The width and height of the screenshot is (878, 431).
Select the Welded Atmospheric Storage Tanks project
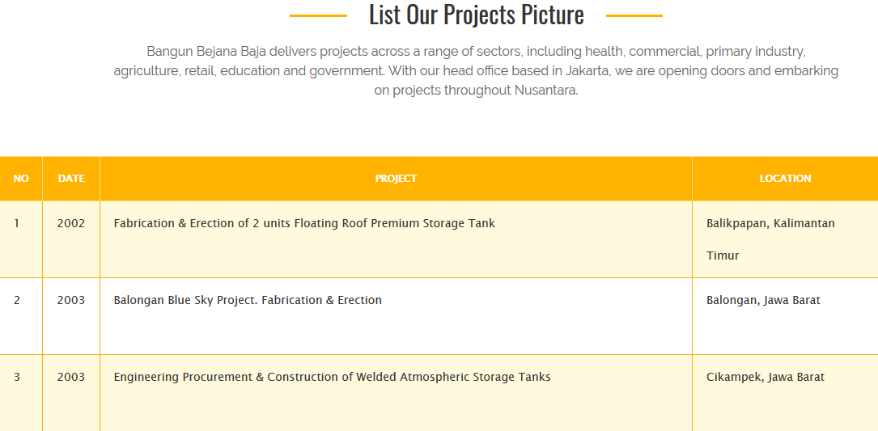[x=332, y=377]
